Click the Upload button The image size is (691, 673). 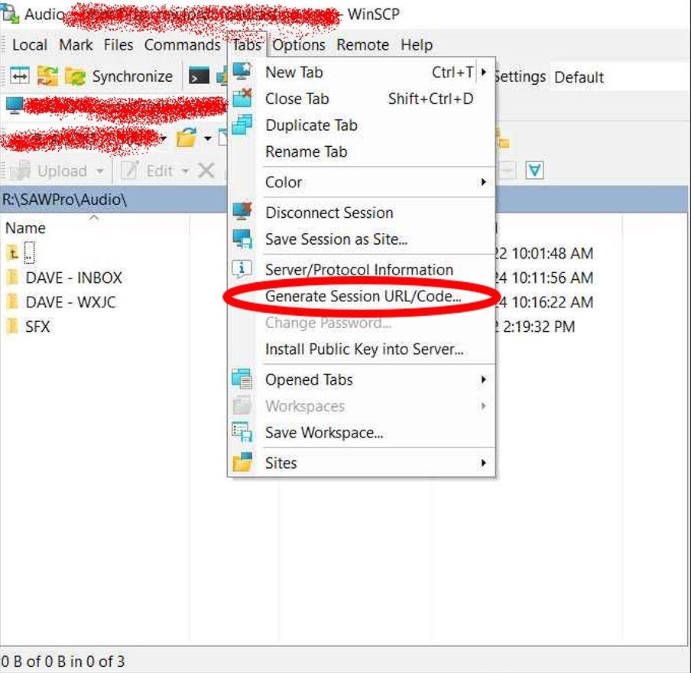50,171
